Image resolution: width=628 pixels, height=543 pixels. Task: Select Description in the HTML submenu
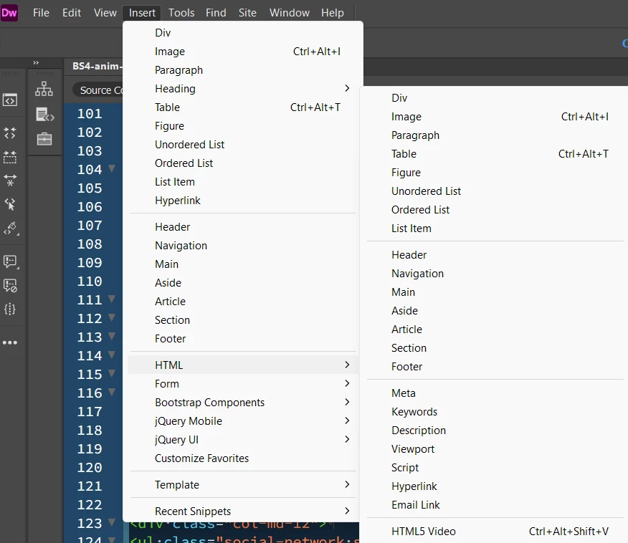point(495,431)
